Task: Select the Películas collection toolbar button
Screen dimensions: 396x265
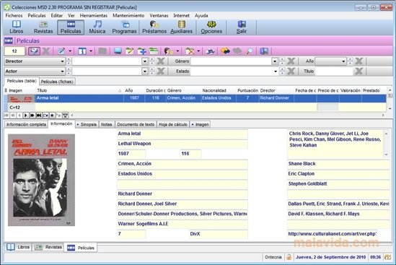Action: click(x=71, y=27)
